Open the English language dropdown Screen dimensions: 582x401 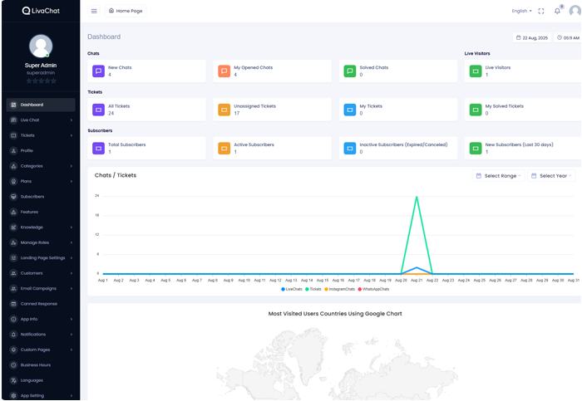pos(522,11)
